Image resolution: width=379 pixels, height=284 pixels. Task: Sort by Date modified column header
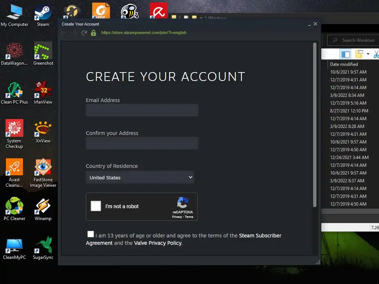click(x=344, y=64)
